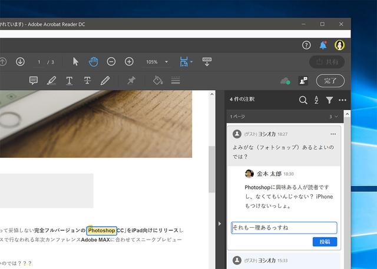Click the 4 件の注釈 heading
Screen dimensions: 377x269
coord(242,99)
